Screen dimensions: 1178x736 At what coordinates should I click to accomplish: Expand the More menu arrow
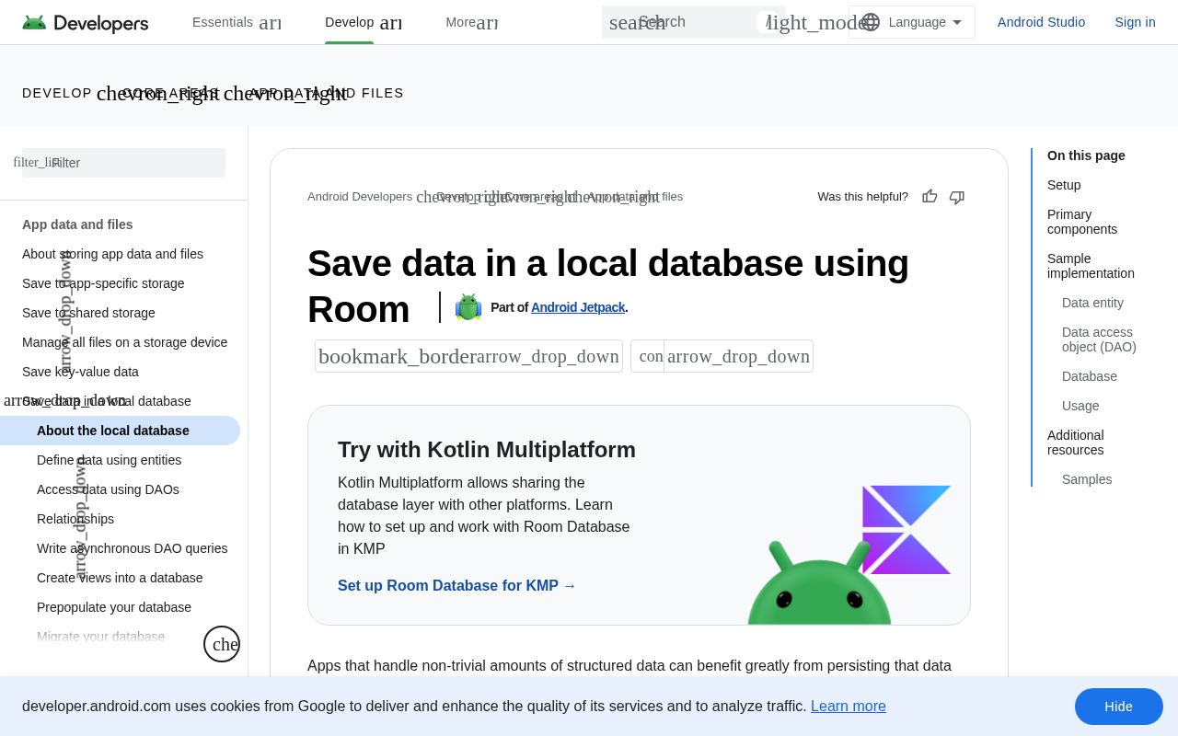point(487,22)
